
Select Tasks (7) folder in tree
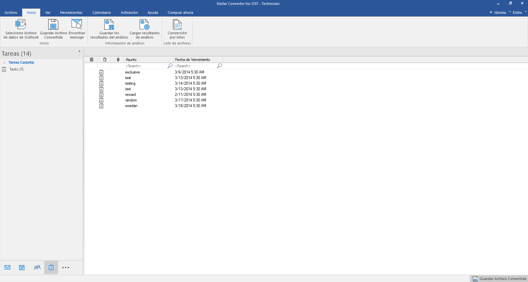[16, 69]
